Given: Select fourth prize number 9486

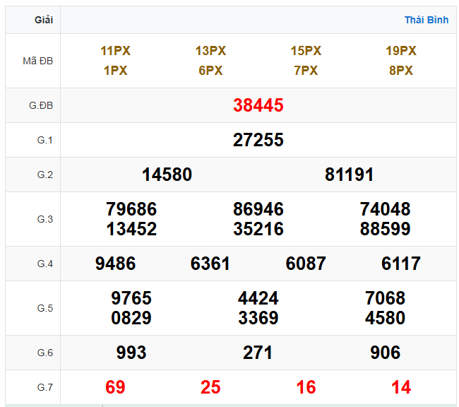Looking at the screenshot, I should [115, 264].
